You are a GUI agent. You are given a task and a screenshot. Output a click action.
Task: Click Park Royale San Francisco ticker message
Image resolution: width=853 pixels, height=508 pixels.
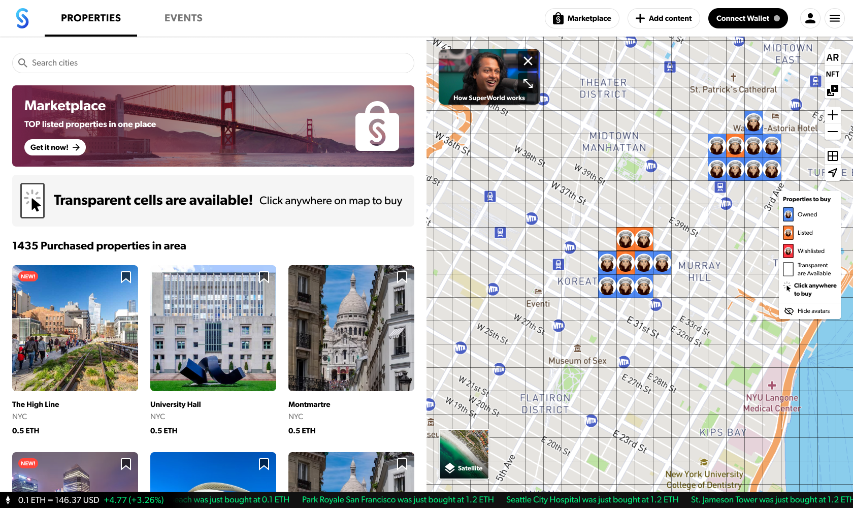(x=398, y=500)
